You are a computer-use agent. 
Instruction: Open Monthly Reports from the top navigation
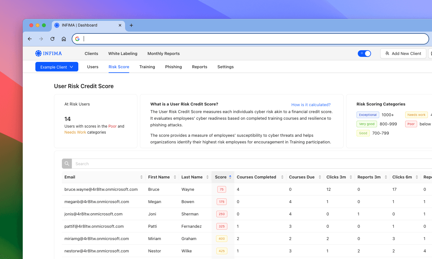163,53
